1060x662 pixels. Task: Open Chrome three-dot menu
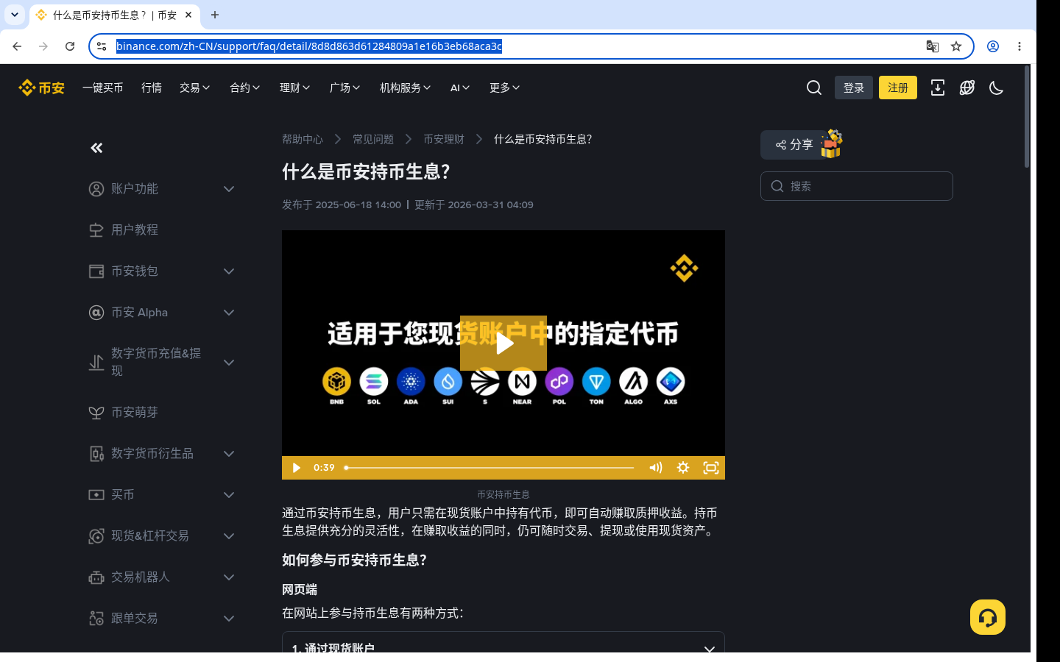pyautogui.click(x=1020, y=46)
